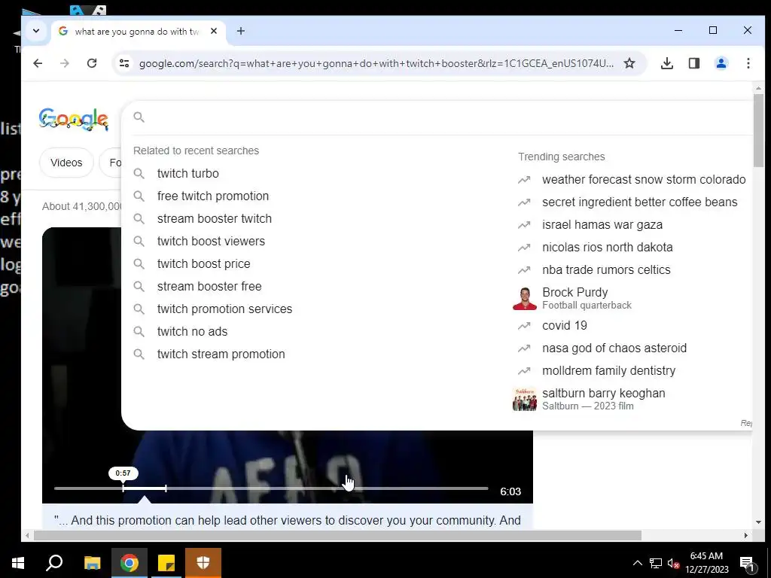Reload the Google search page
This screenshot has width=771, height=578.
(x=92, y=63)
